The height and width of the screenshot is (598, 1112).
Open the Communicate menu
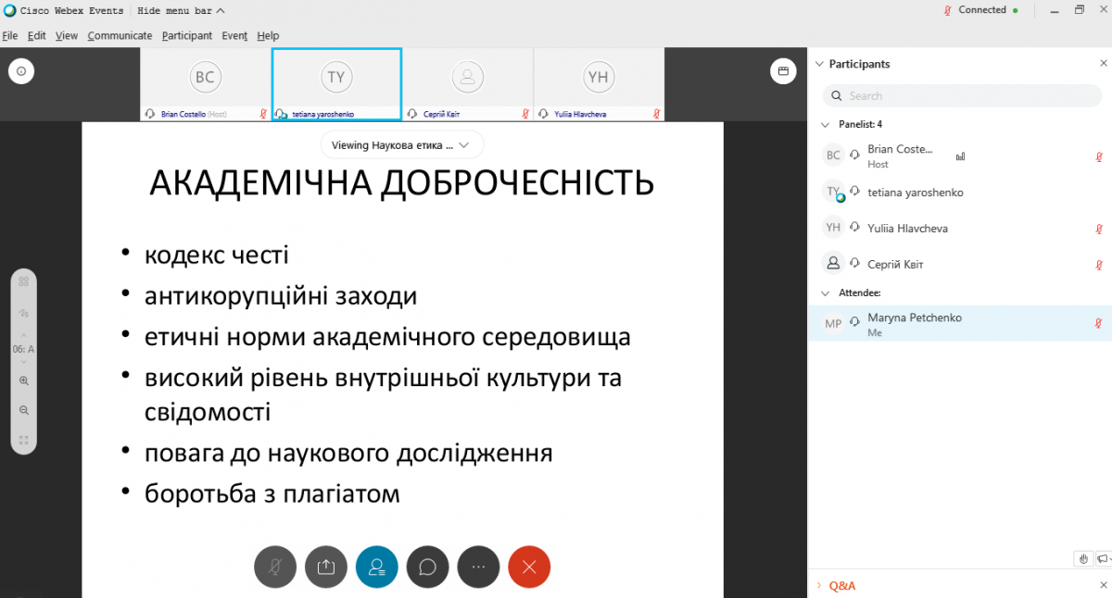tap(120, 35)
